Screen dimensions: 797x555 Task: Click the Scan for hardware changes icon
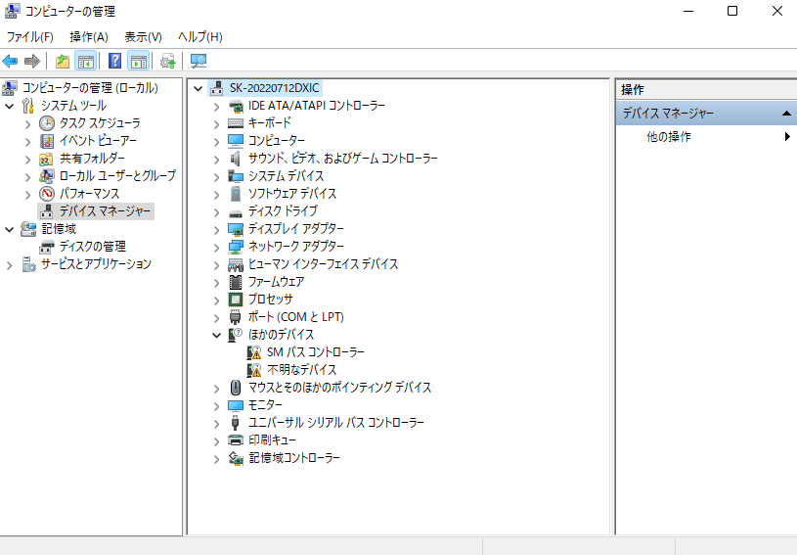point(199,62)
